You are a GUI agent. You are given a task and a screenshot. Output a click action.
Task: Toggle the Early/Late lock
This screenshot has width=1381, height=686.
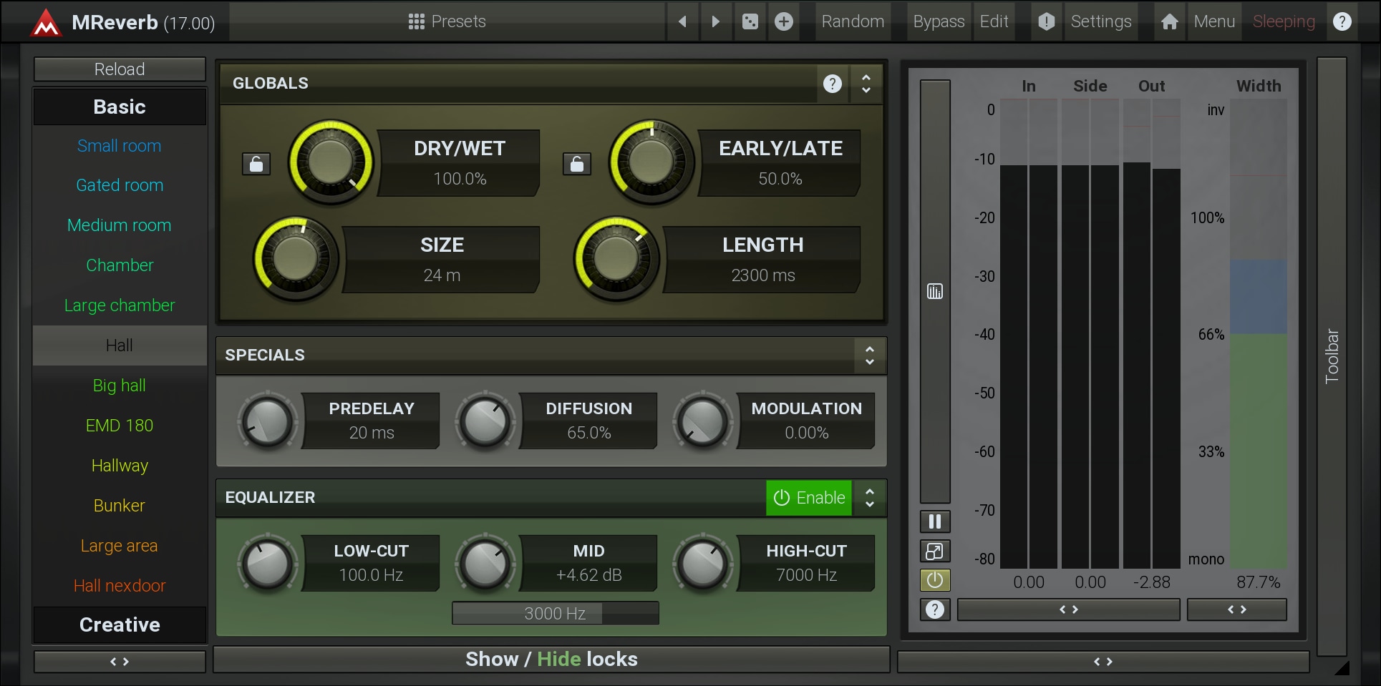pos(576,164)
